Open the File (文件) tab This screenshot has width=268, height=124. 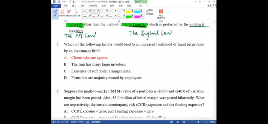[x=56, y=6]
